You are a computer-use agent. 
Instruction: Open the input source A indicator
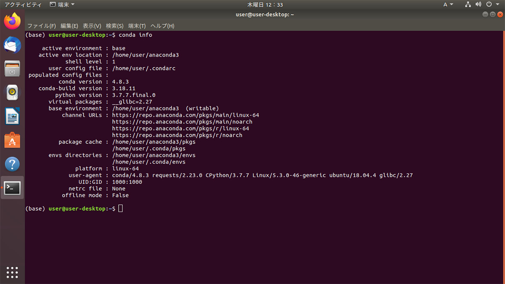tap(448, 5)
